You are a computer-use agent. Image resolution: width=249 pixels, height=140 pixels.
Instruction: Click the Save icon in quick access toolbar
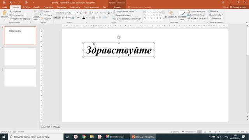click(x=4, y=3)
